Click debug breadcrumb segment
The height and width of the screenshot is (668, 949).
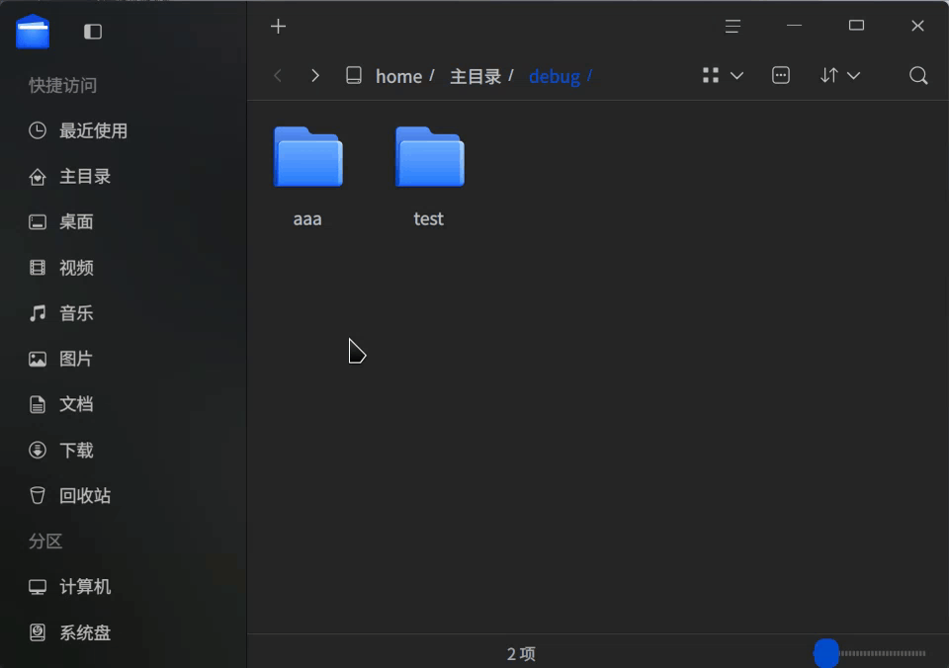point(555,76)
